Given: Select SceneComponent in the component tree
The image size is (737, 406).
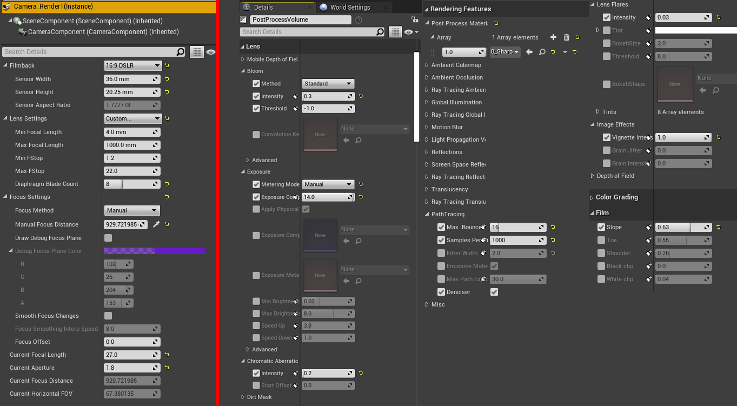Looking at the screenshot, I should click(92, 21).
